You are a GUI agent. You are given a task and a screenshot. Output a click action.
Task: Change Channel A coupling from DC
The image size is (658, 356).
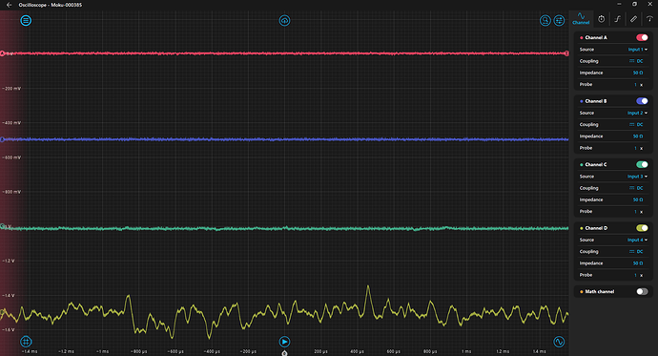coord(636,61)
